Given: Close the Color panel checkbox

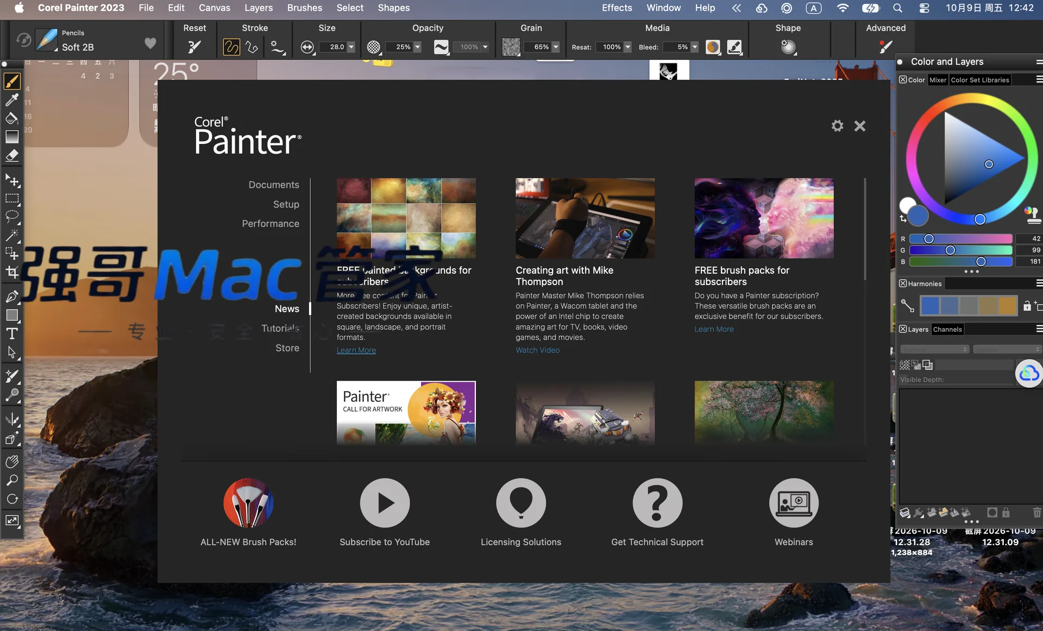Looking at the screenshot, I should [x=903, y=80].
